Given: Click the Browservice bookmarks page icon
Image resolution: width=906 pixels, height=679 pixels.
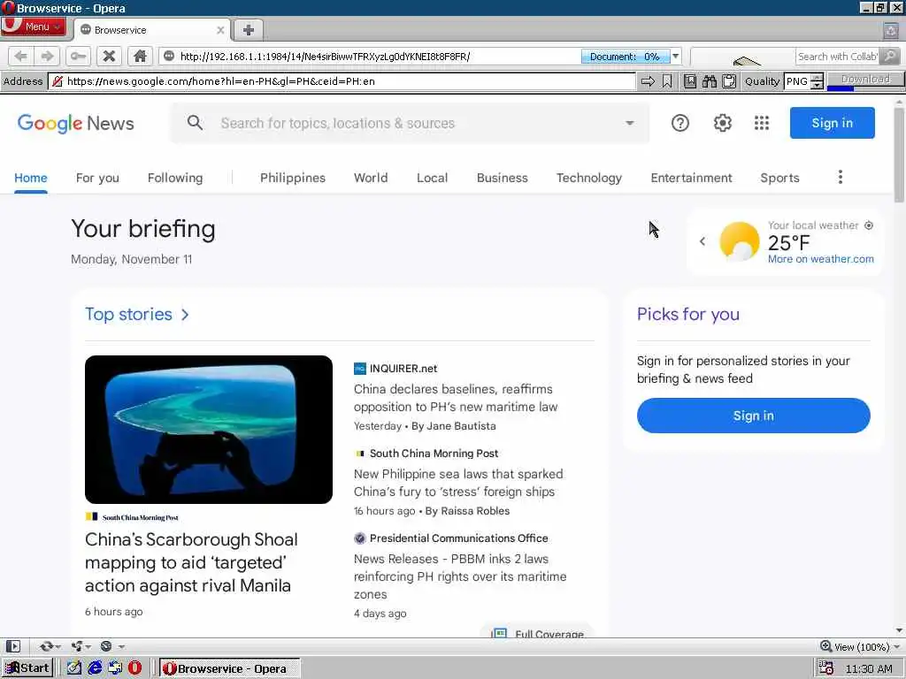Looking at the screenshot, I should click(x=690, y=81).
